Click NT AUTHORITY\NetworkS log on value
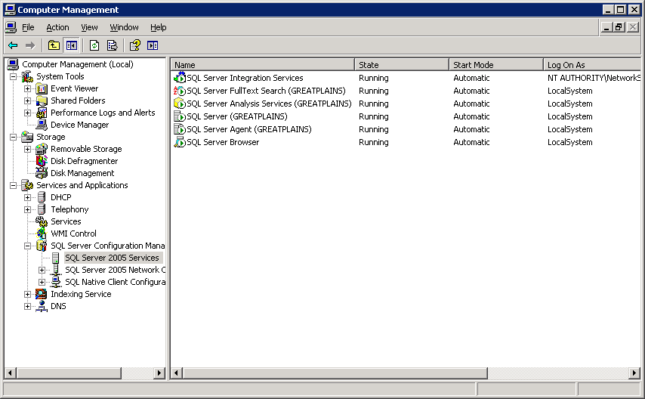Screen dimensions: 645x399 click(594, 78)
